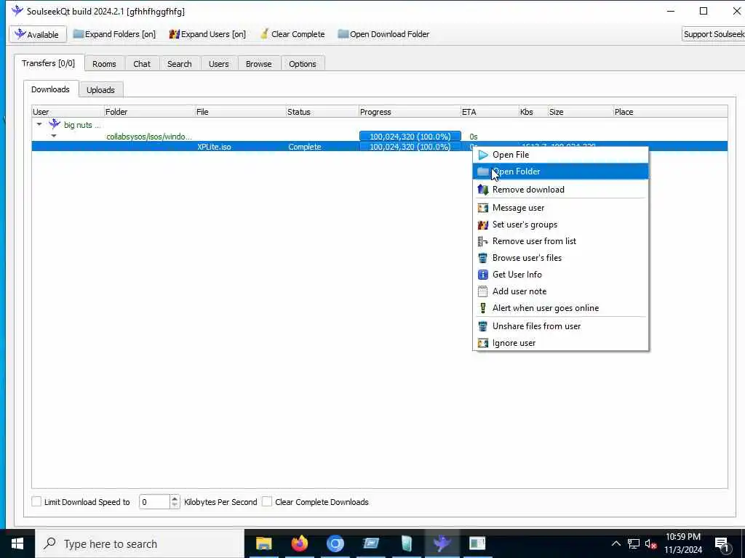Select Ignore user menu entry

[561, 343]
